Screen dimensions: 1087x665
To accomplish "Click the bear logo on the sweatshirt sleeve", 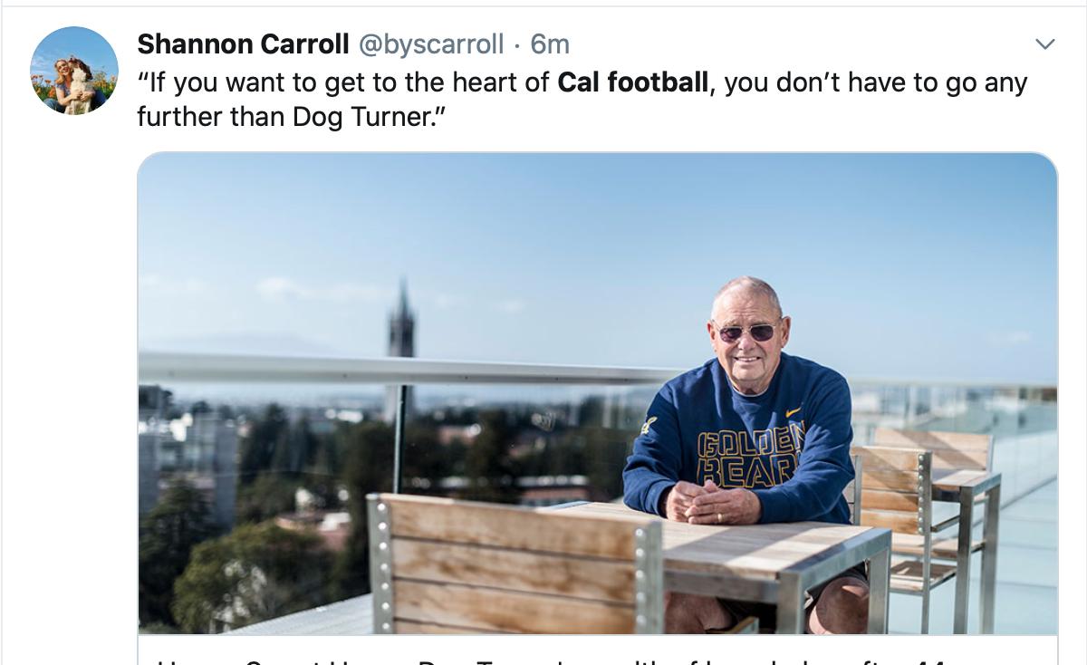I will 649,425.
